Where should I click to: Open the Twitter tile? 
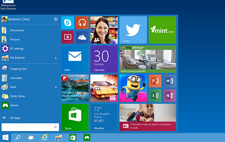coord(133,30)
